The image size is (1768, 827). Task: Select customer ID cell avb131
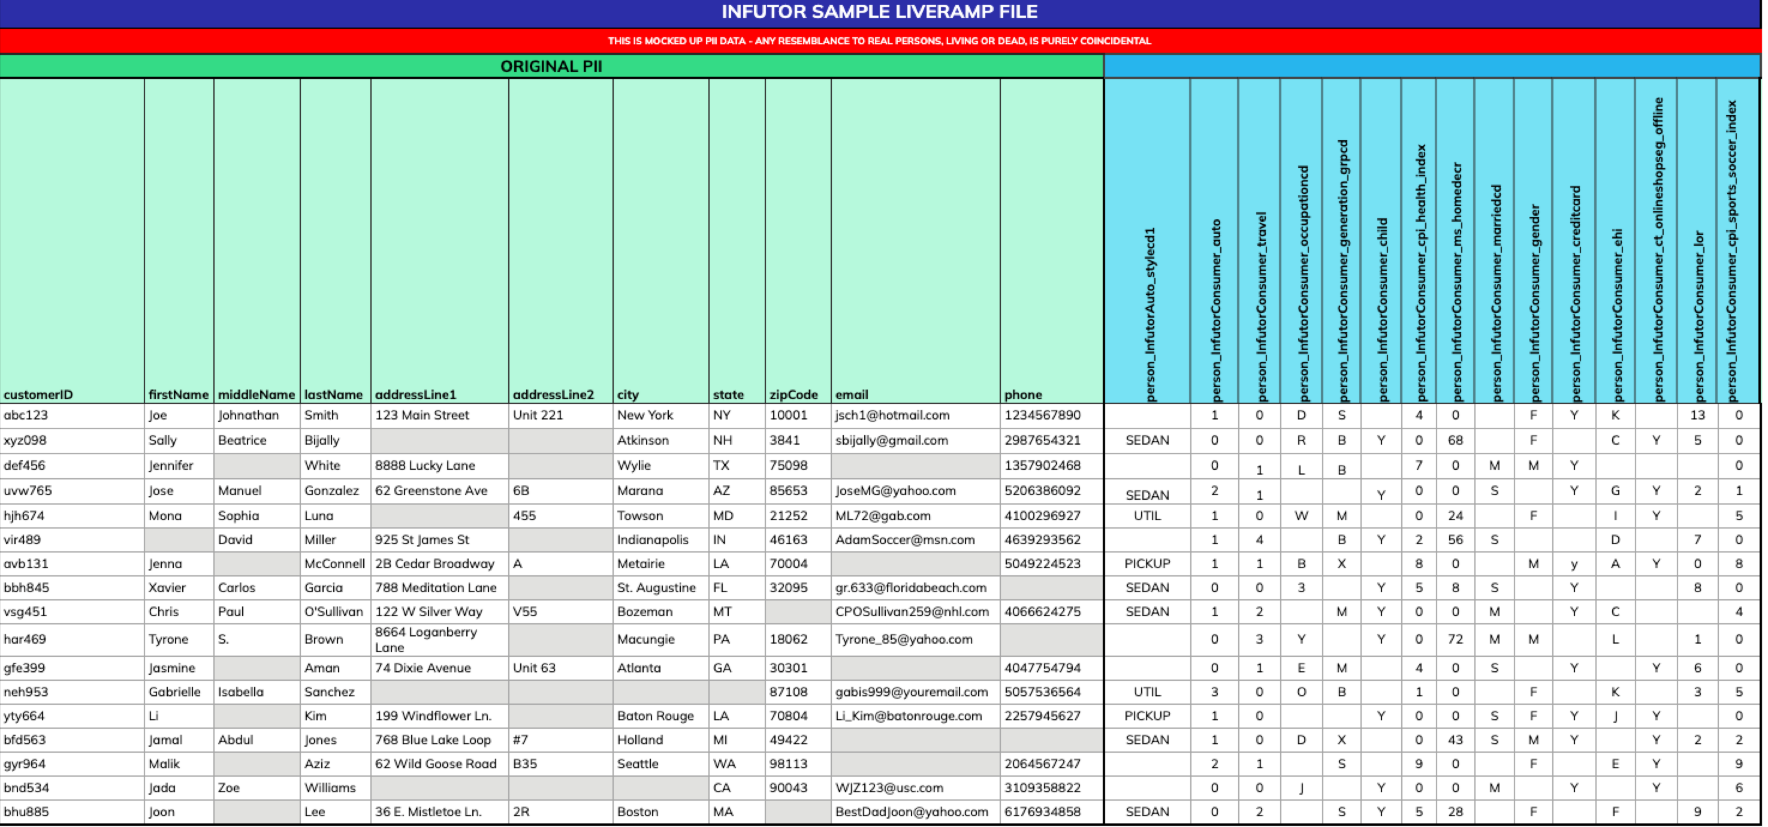click(x=72, y=563)
